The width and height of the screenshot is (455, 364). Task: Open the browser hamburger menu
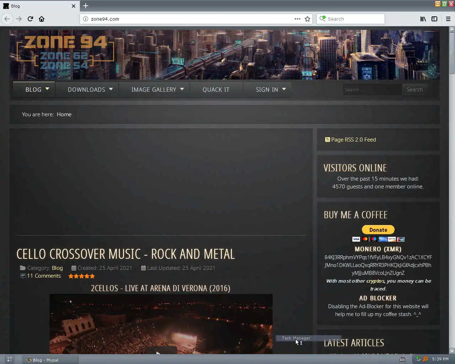click(x=448, y=19)
